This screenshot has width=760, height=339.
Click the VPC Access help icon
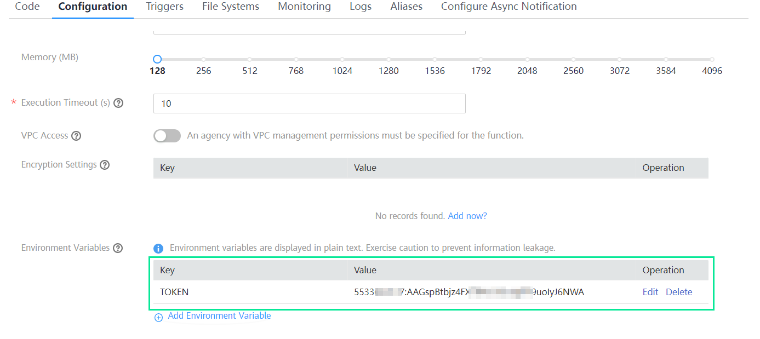[x=76, y=135]
